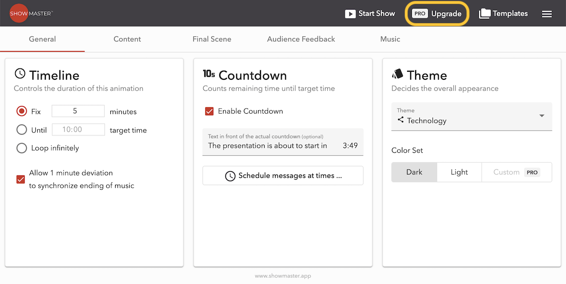Click the Fix minutes input field
Image resolution: width=566 pixels, height=284 pixels.
tap(78, 111)
